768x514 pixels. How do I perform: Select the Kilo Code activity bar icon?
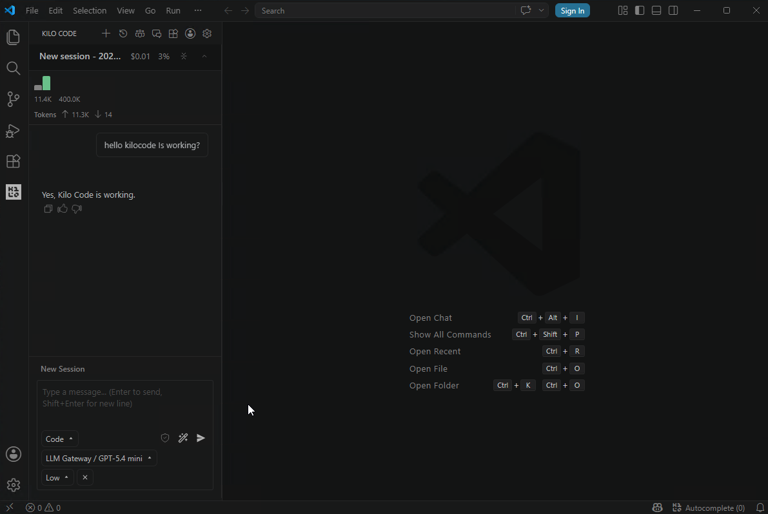[14, 192]
